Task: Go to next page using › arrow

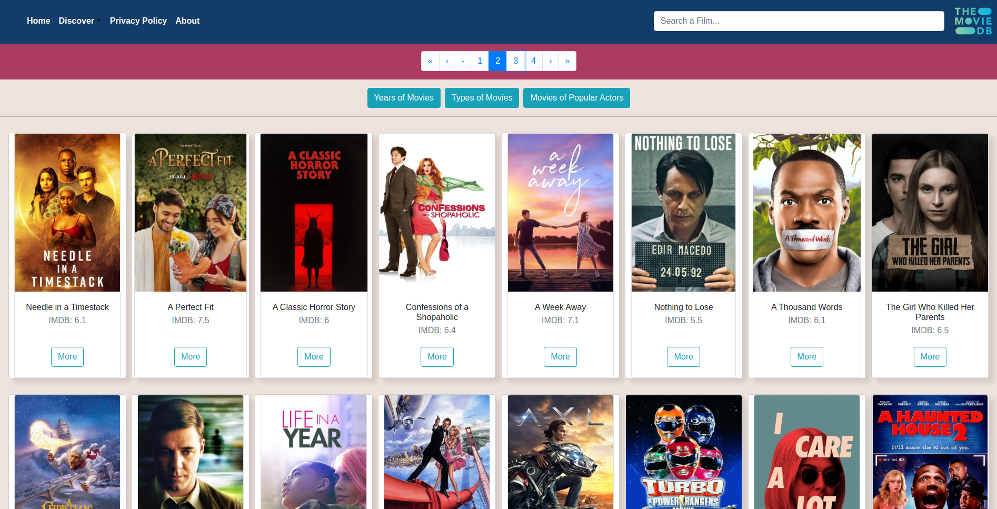Action: (x=550, y=61)
